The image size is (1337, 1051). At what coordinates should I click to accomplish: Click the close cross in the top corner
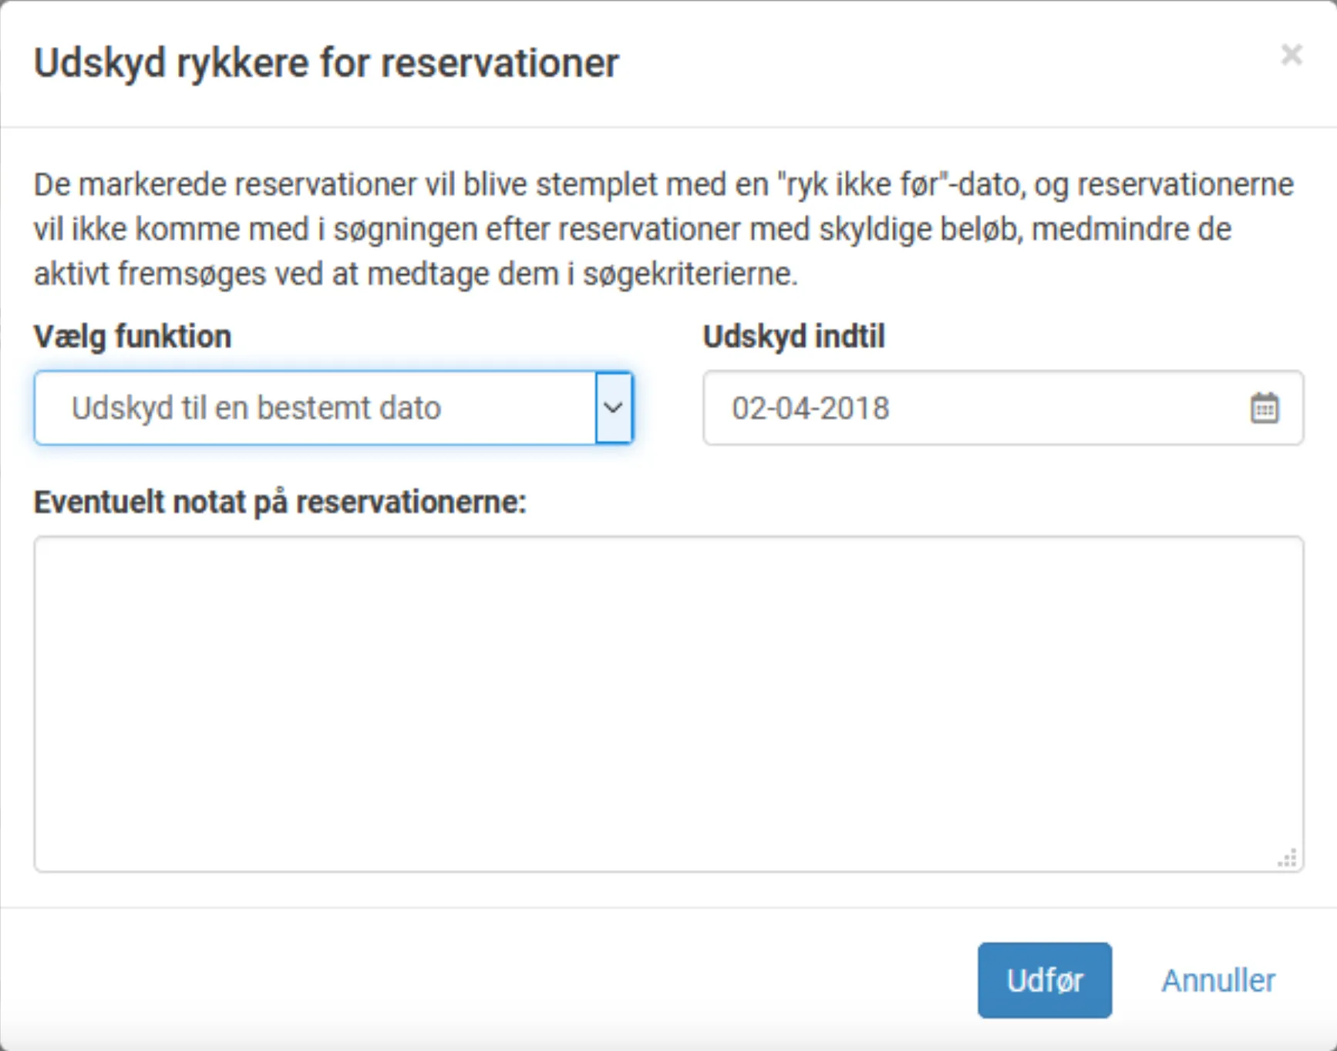click(x=1292, y=55)
